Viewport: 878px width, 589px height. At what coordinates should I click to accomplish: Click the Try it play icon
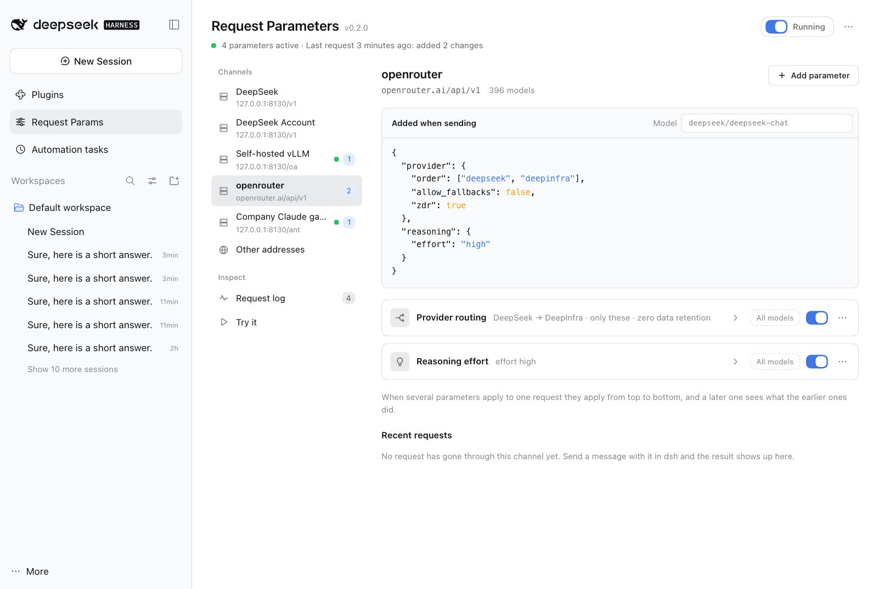tap(224, 322)
